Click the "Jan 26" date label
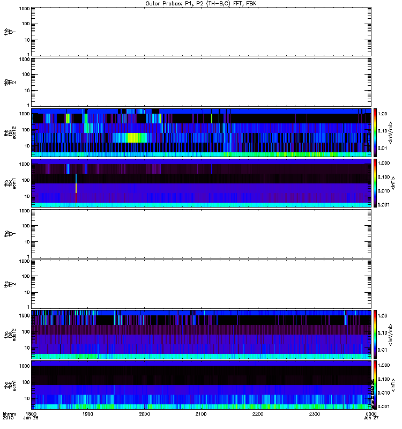 point(31,418)
